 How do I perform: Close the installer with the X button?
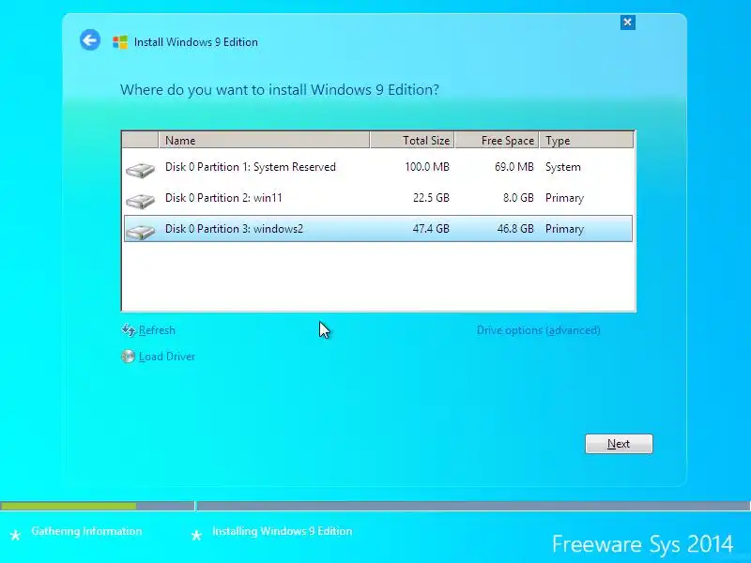(x=627, y=22)
